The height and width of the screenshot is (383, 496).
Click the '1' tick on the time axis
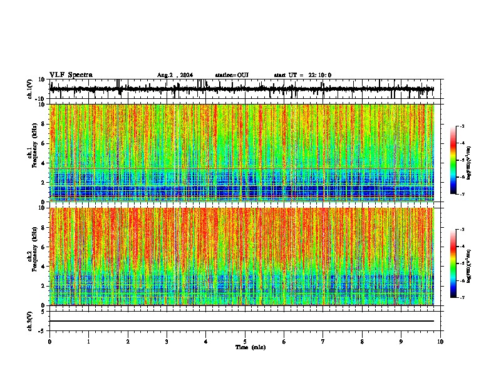click(88, 342)
